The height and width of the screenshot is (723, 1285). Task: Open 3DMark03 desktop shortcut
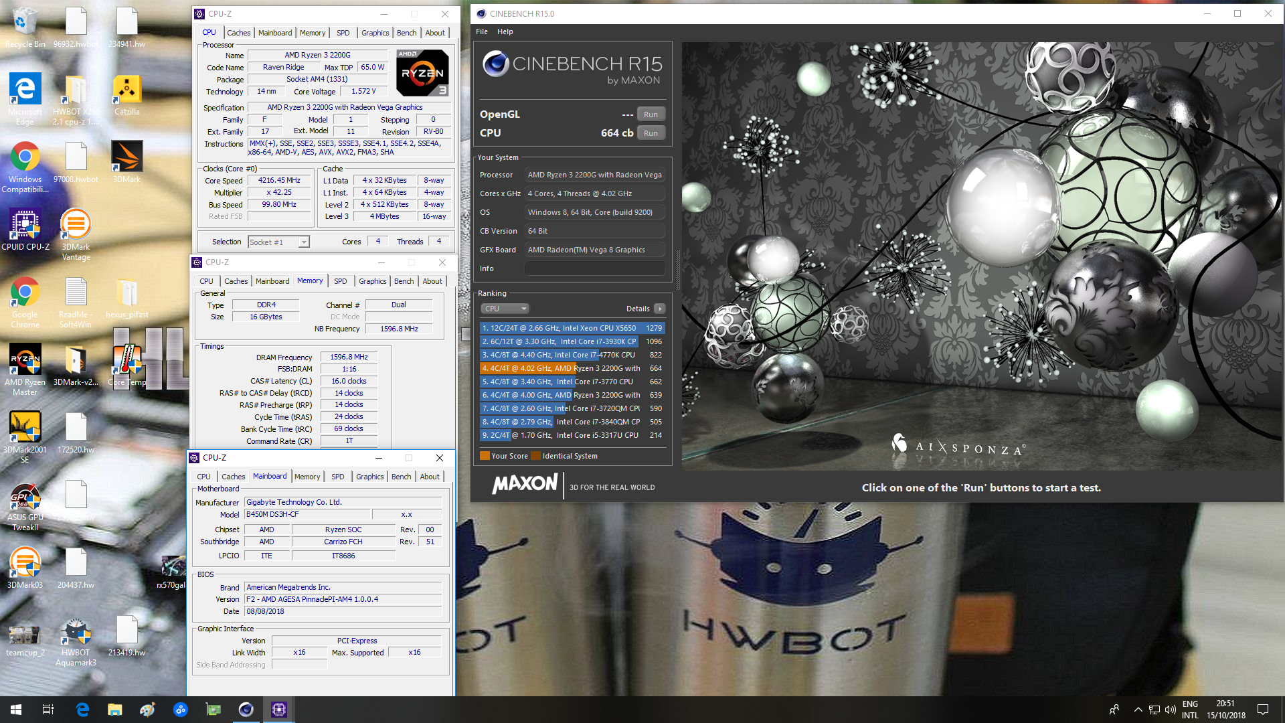tap(25, 568)
